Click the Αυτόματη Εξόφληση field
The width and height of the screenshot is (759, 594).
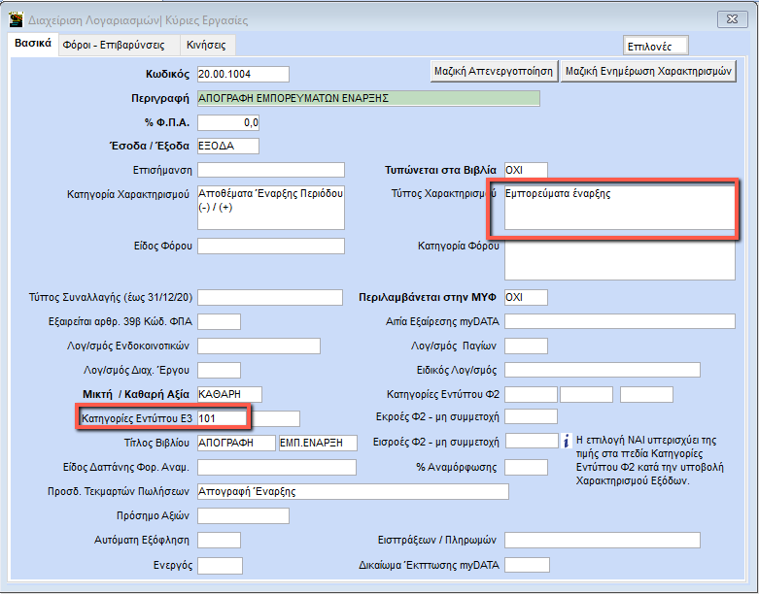[219, 541]
